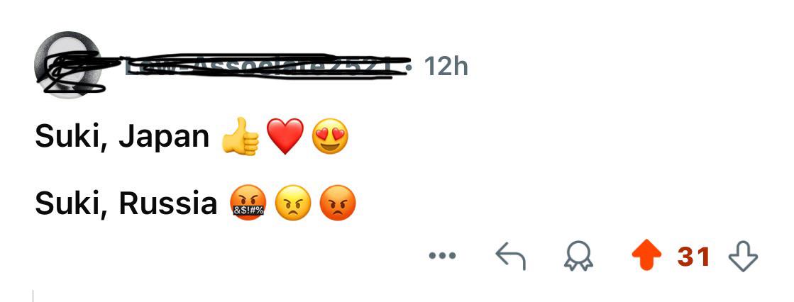Click the word 'Russia' in comment
The image size is (794, 302).
click(168, 203)
